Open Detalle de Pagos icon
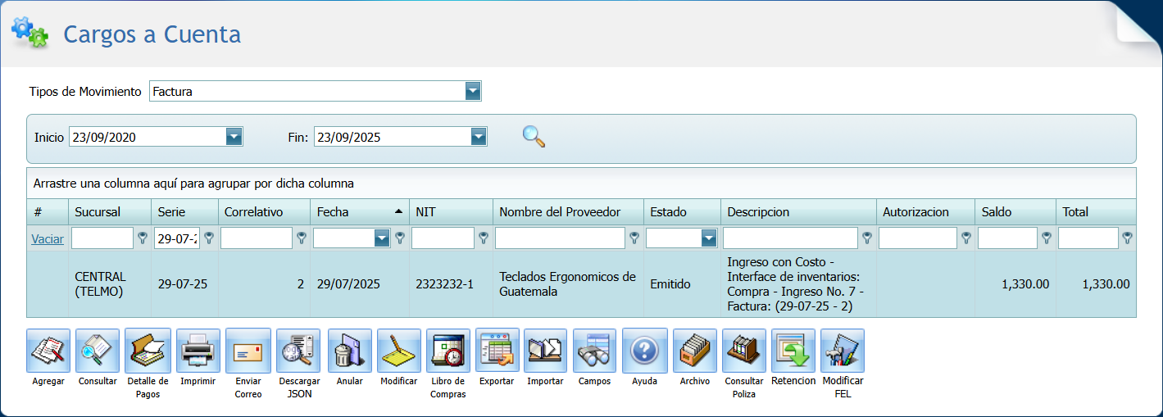Viewport: 1163px width, 417px height. (x=148, y=351)
